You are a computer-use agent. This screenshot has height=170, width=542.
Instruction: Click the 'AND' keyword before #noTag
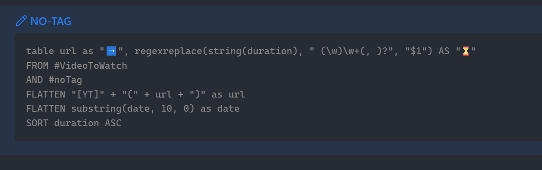click(x=35, y=80)
